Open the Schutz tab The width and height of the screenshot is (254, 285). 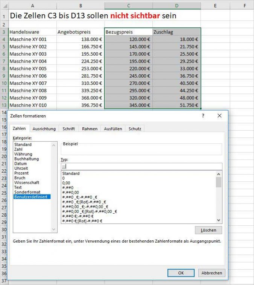(135, 129)
